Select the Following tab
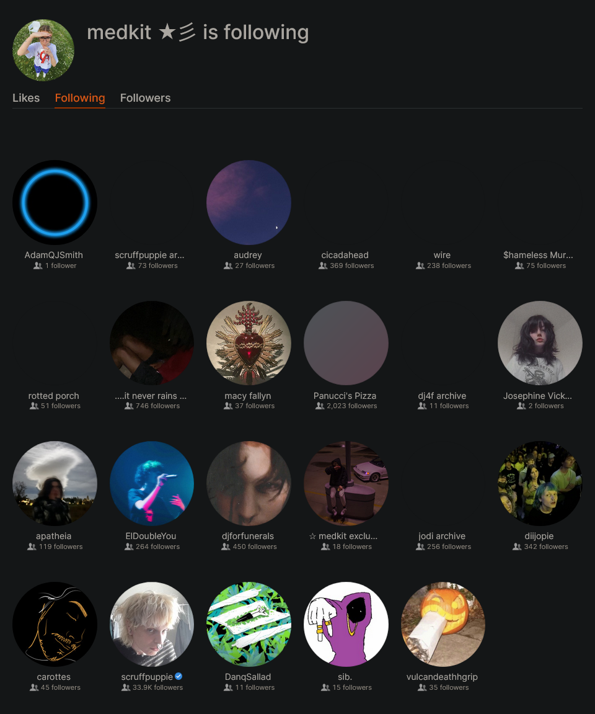The width and height of the screenshot is (595, 714). pyautogui.click(x=80, y=98)
